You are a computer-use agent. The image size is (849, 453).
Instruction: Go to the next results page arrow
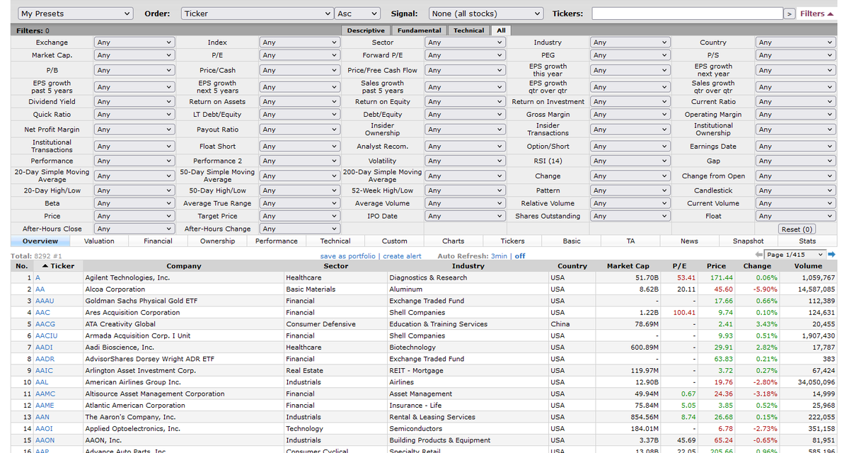pyautogui.click(x=832, y=255)
